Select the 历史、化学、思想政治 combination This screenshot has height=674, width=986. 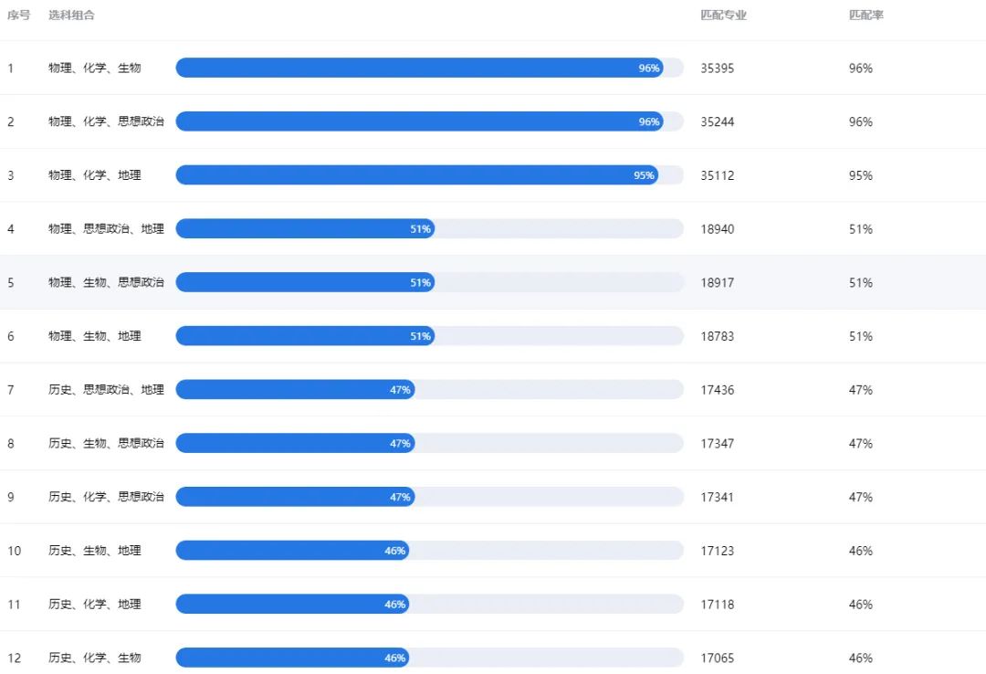pyautogui.click(x=106, y=497)
